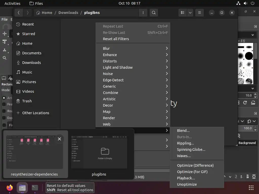Expand the Light and Shadow submenu
Screen dimensions: 259x194
point(133,67)
